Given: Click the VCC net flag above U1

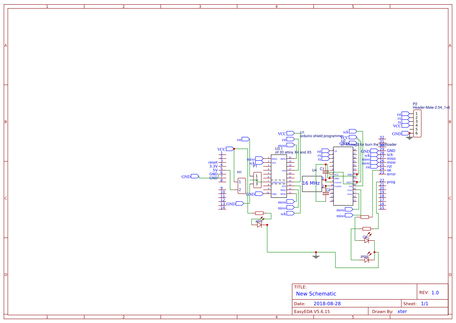Looking at the screenshot, I should pyautogui.click(x=290, y=134).
